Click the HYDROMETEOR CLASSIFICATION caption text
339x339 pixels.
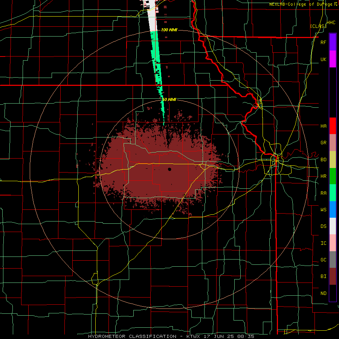[132, 336]
